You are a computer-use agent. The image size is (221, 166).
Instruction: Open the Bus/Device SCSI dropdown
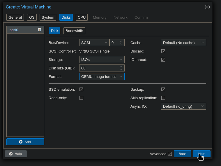pos(94,43)
